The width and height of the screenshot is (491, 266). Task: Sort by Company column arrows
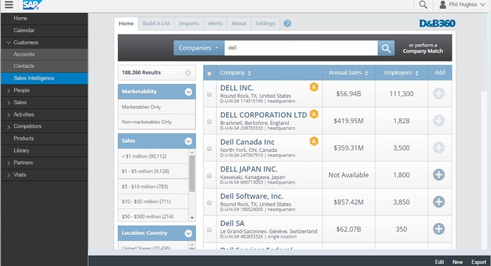click(249, 73)
